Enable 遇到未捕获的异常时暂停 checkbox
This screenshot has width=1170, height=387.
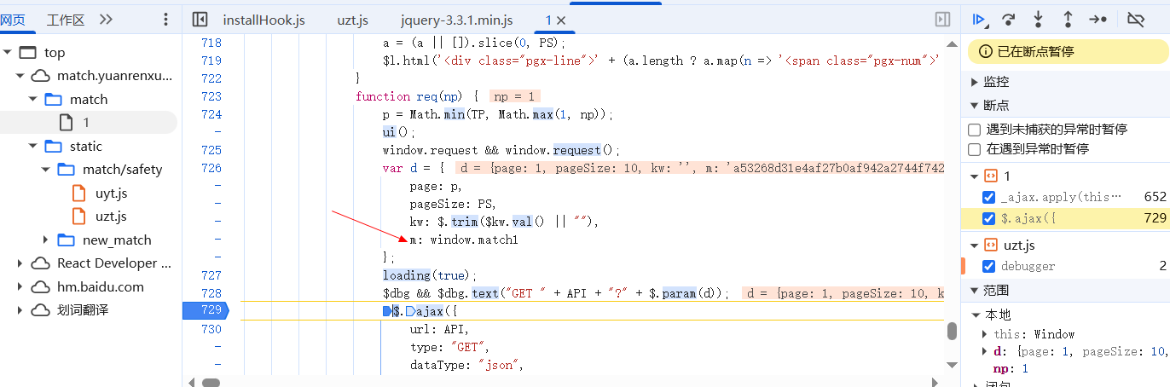pyautogui.click(x=974, y=130)
